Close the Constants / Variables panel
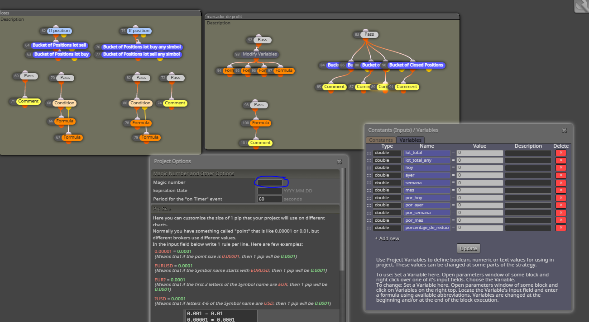This screenshot has width=589, height=322. point(564,130)
